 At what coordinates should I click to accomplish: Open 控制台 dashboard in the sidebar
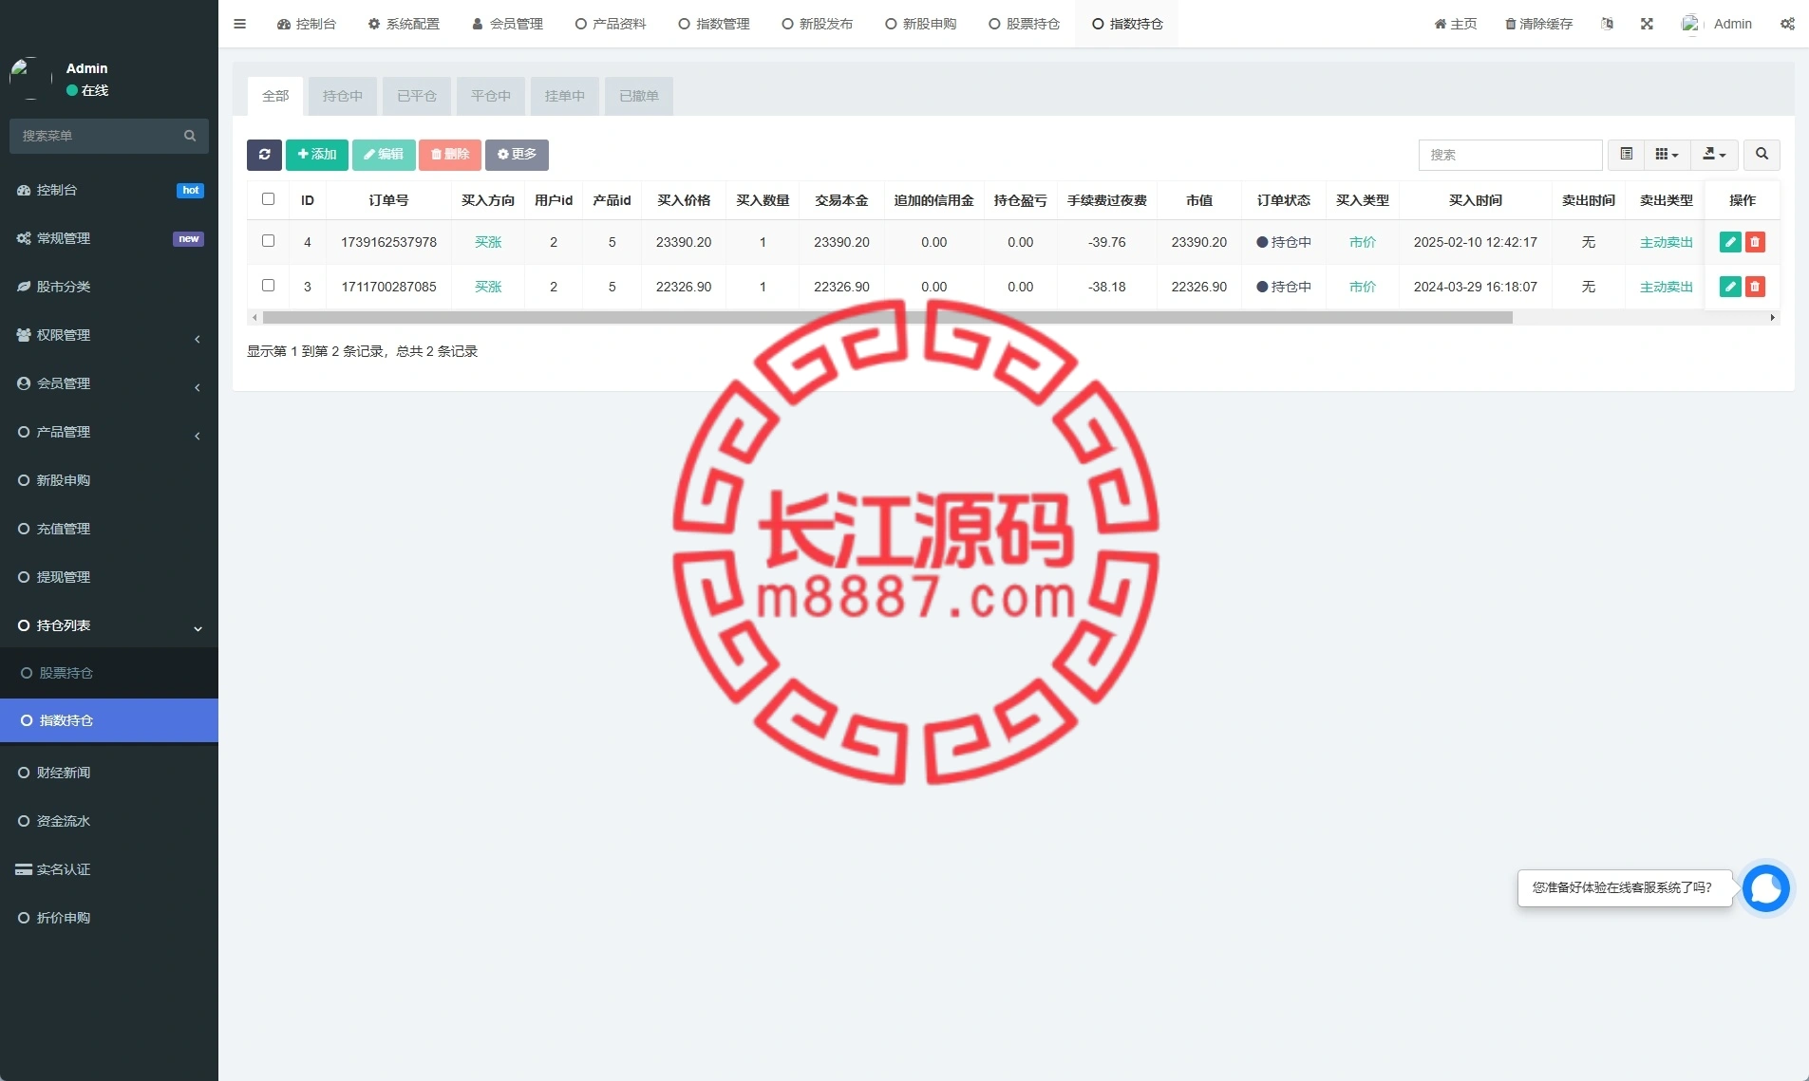pyautogui.click(x=109, y=190)
